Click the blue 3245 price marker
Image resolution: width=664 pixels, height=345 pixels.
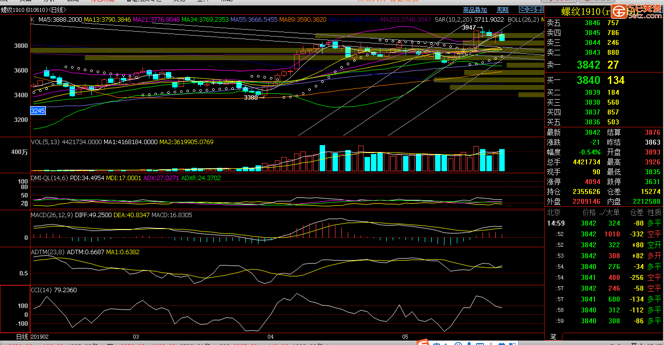38,111
